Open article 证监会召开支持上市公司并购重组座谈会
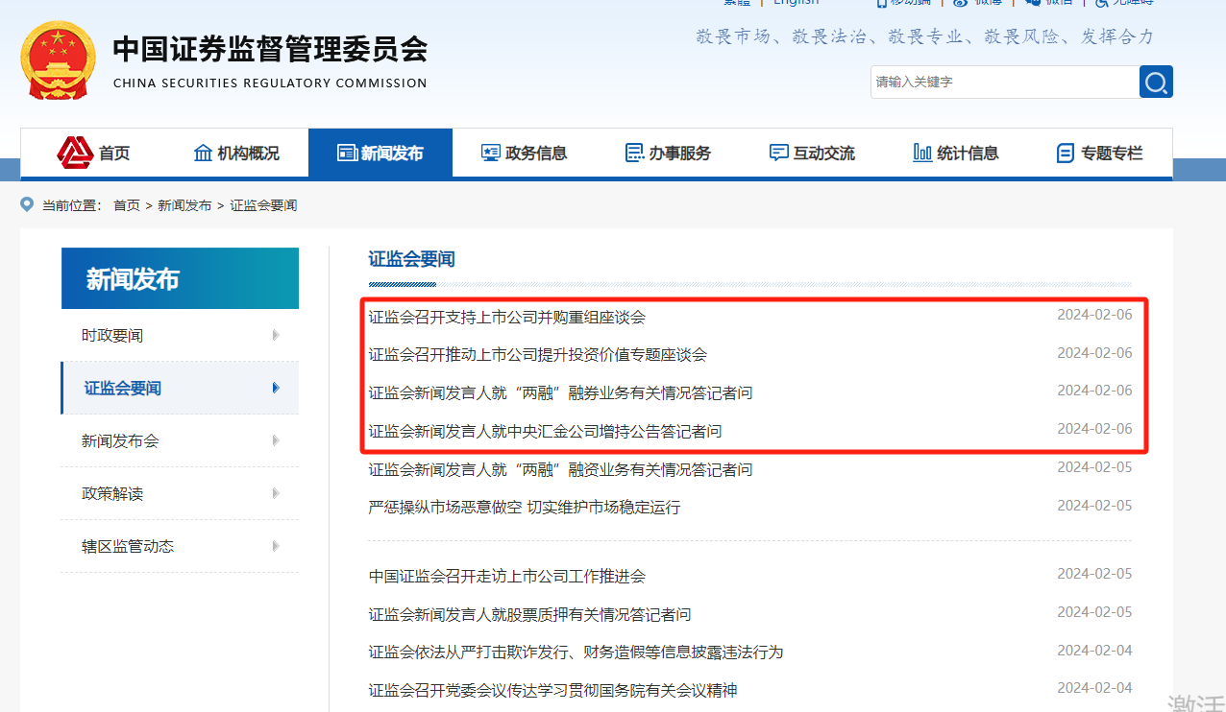This screenshot has width=1226, height=712. (x=507, y=317)
